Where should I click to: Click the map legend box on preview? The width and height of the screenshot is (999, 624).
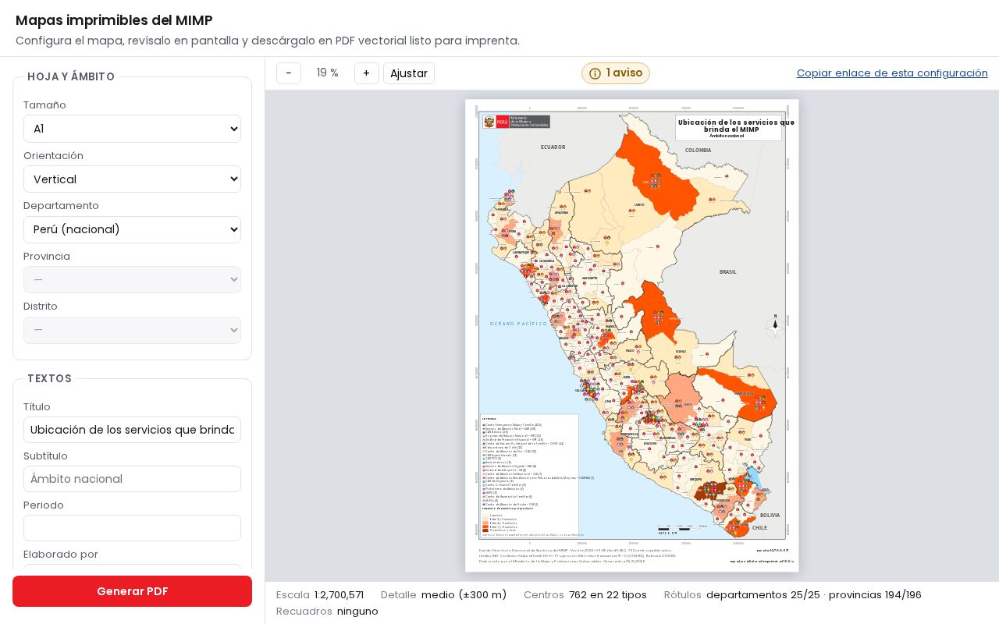[529, 476]
